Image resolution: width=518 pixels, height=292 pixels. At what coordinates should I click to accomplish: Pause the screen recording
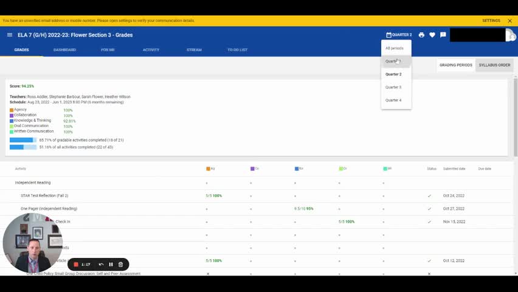click(x=111, y=265)
